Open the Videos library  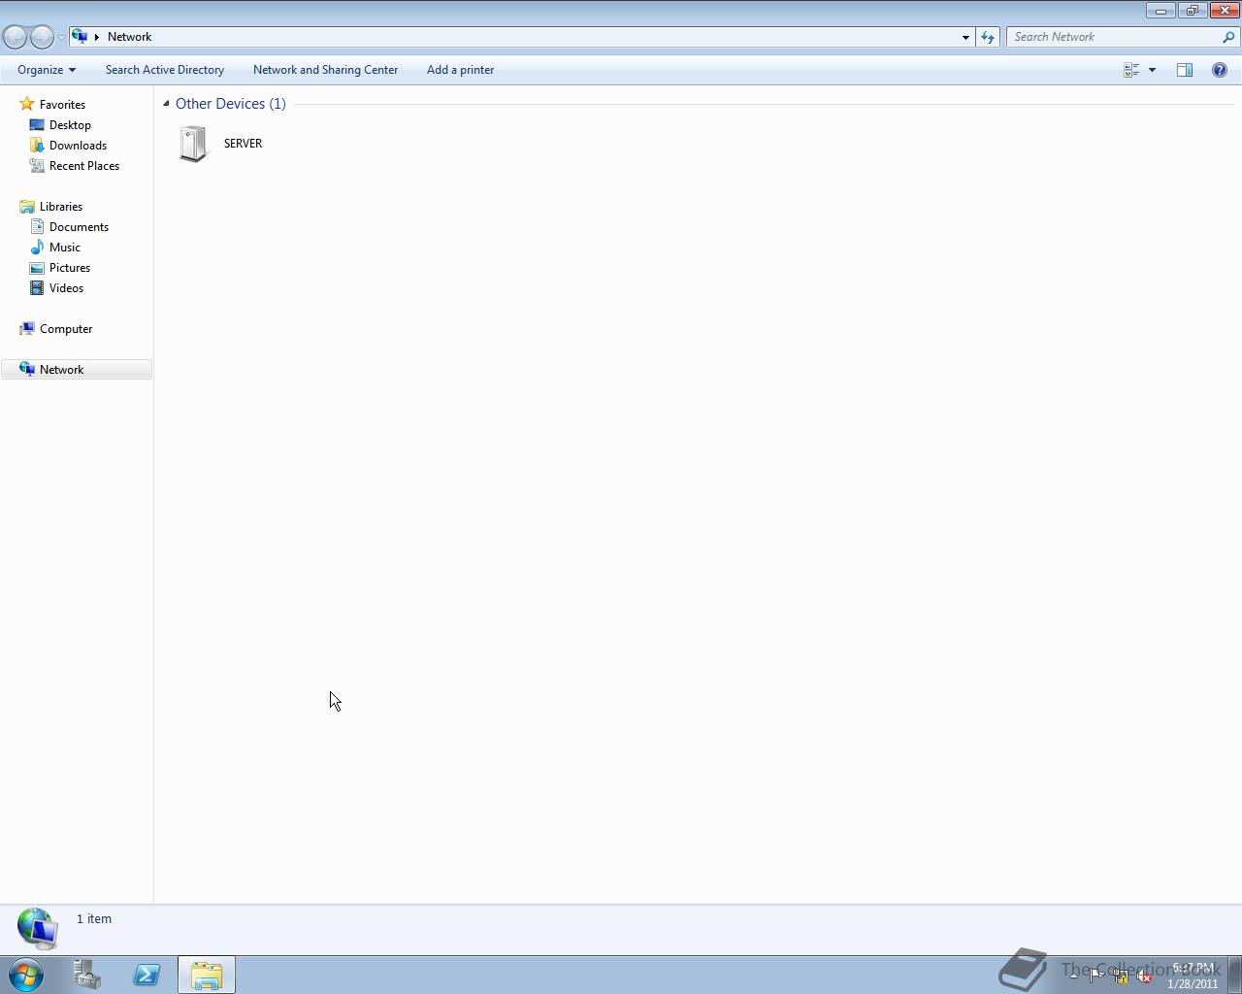pyautogui.click(x=66, y=287)
